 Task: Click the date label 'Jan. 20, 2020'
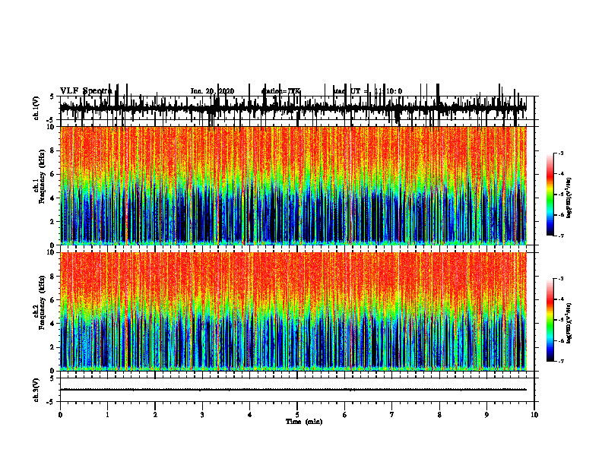212,91
